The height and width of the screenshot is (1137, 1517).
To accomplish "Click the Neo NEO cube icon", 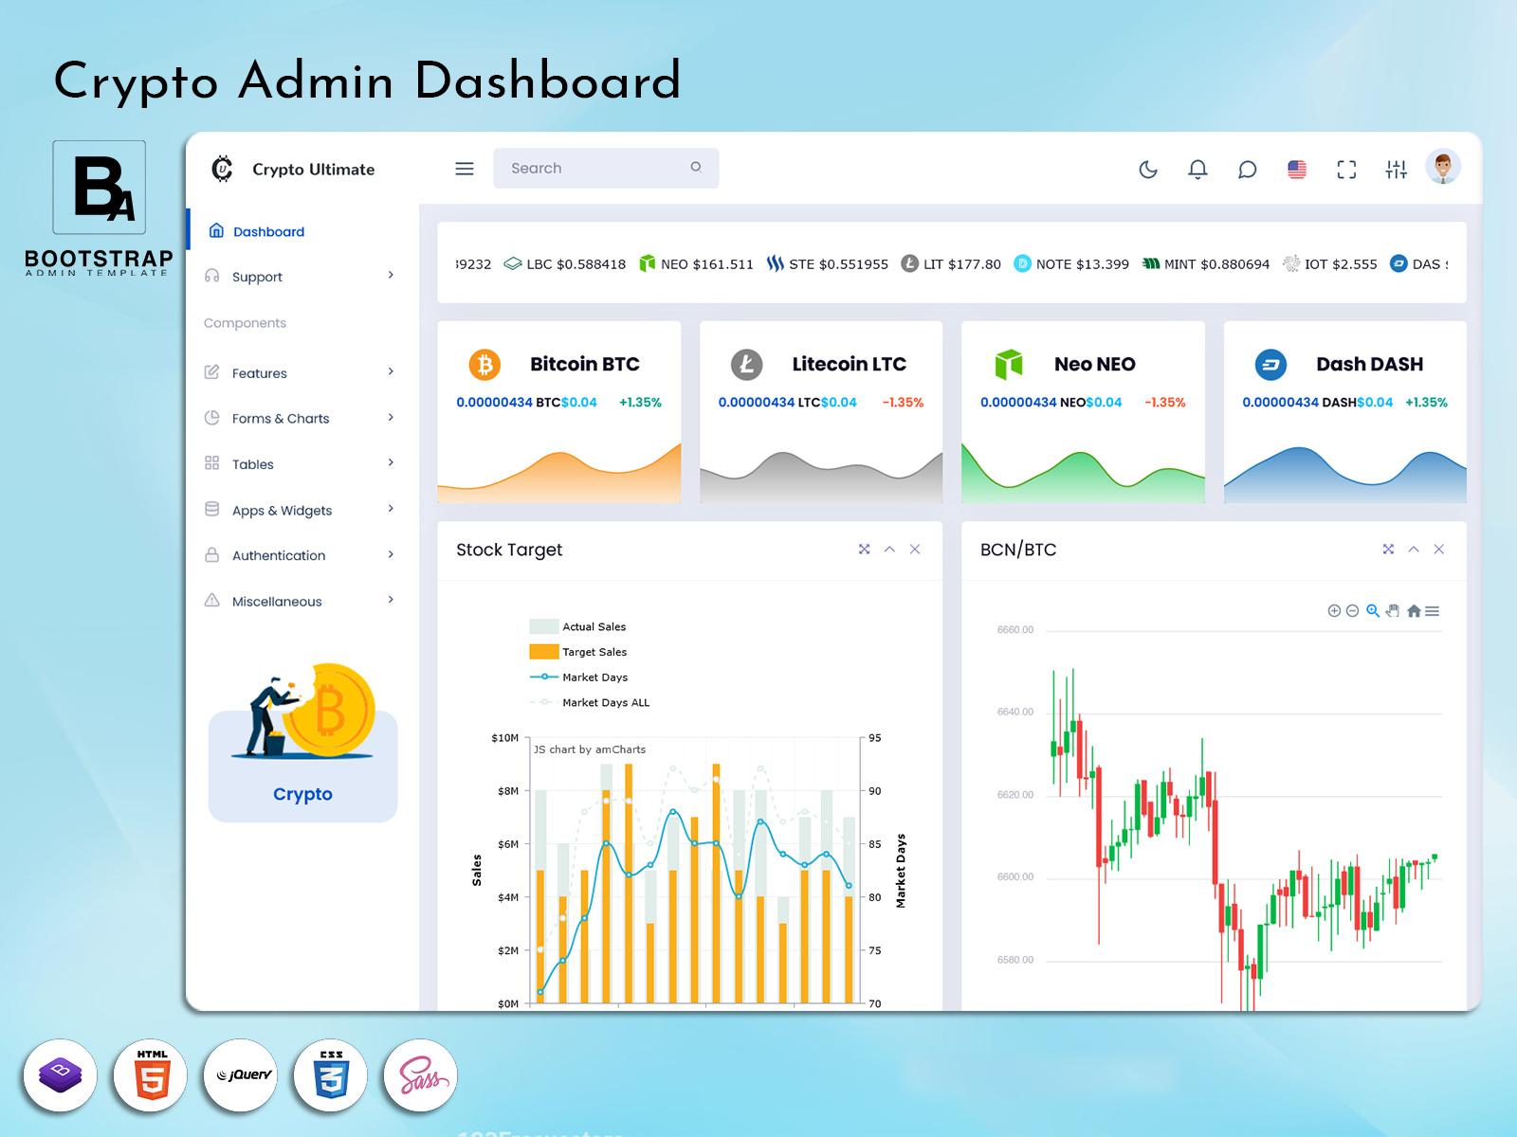I will (1009, 364).
